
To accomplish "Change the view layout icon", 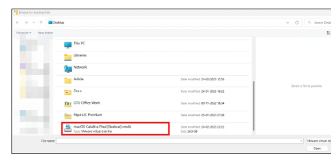I will 328,33.
